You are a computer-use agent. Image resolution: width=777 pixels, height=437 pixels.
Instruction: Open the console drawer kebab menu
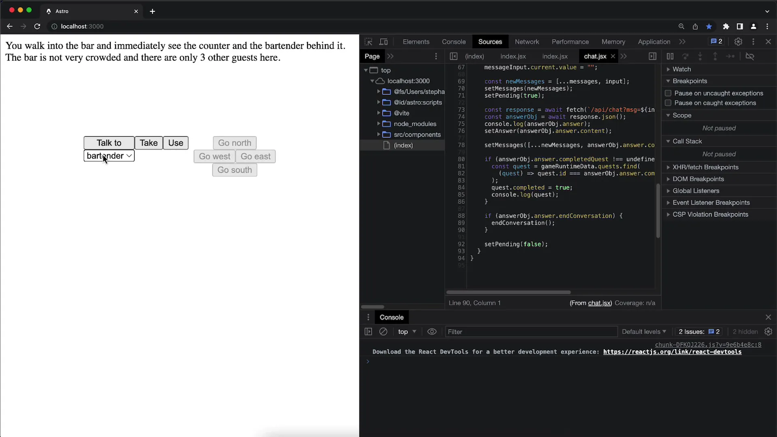click(368, 317)
